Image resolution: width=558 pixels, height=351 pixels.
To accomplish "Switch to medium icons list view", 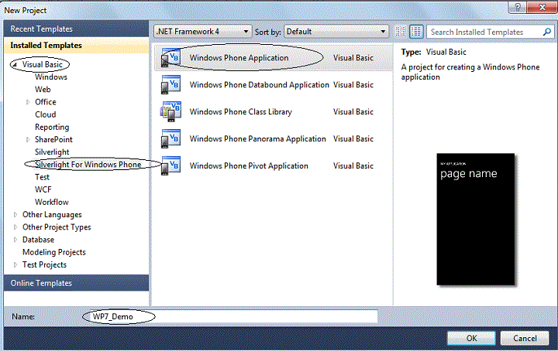I will [x=416, y=32].
